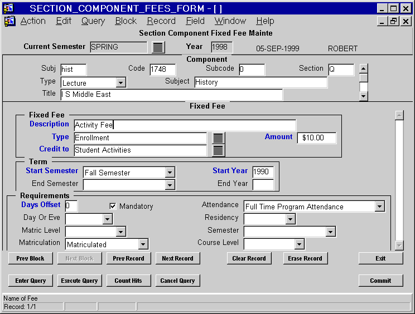Click the Component block scrollbar down arrow
The width and height of the screenshot is (415, 314).
pyautogui.click(x=364, y=96)
